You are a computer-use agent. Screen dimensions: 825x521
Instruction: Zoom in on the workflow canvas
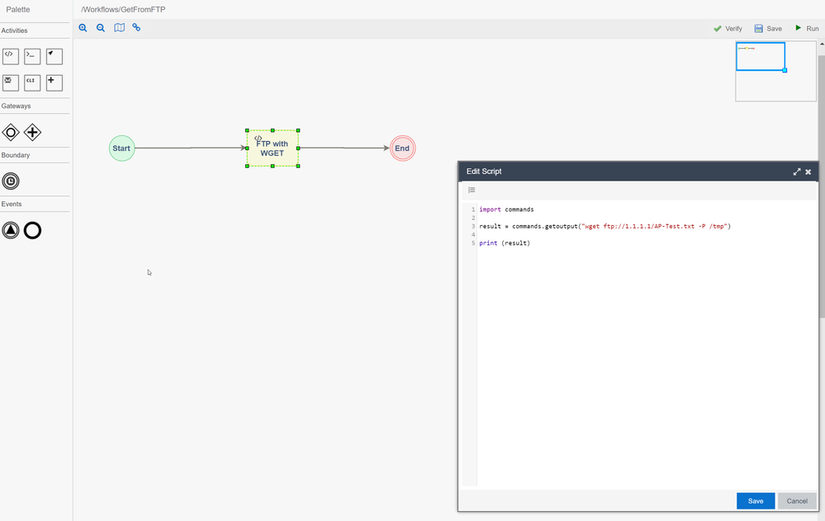pyautogui.click(x=83, y=28)
